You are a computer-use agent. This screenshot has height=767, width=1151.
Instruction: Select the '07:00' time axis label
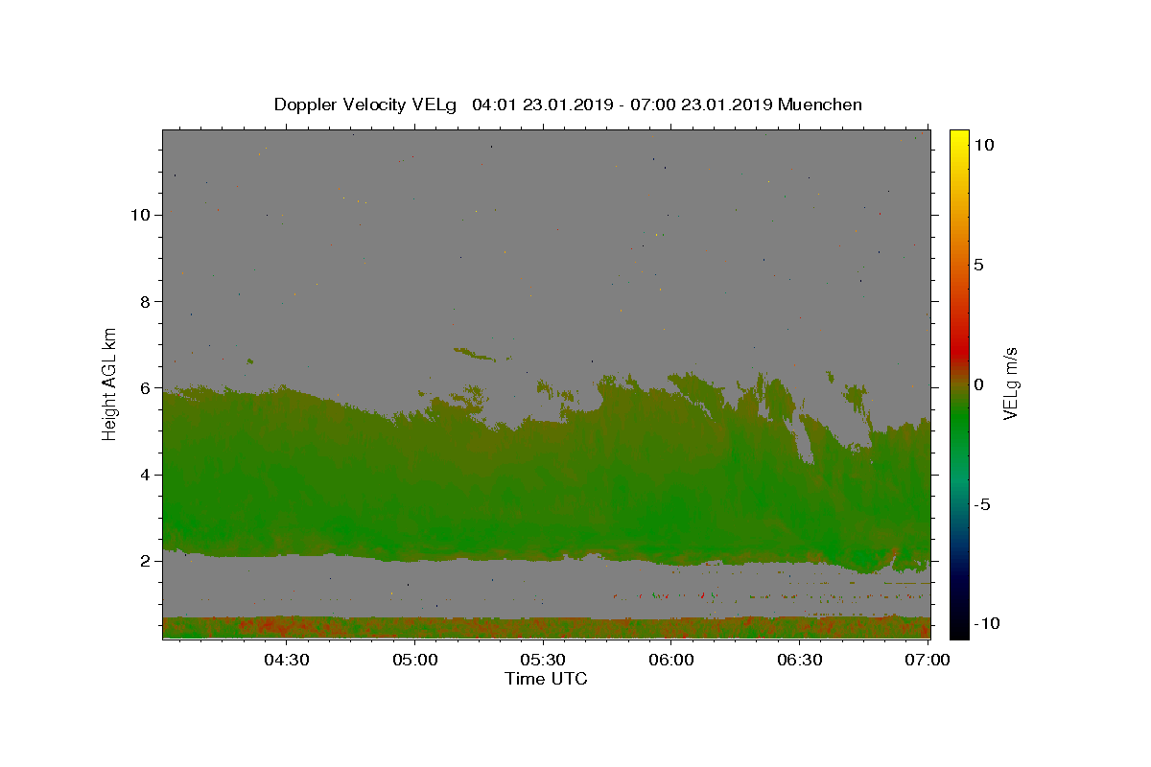click(x=928, y=660)
